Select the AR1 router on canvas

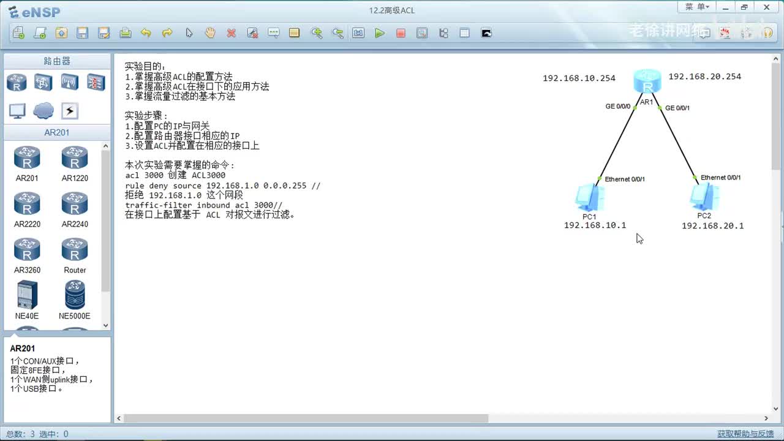coord(647,81)
